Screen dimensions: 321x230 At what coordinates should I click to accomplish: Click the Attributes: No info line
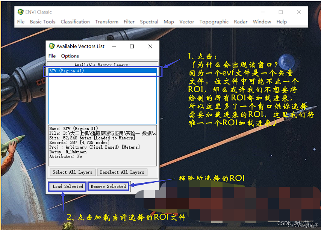point(66,156)
